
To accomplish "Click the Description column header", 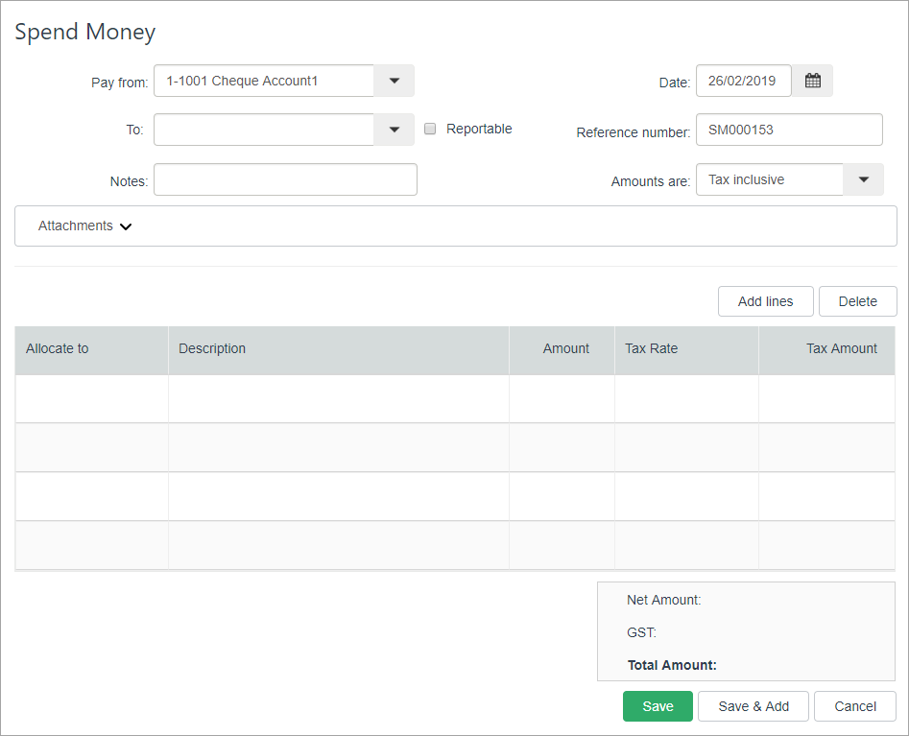I will click(x=339, y=350).
